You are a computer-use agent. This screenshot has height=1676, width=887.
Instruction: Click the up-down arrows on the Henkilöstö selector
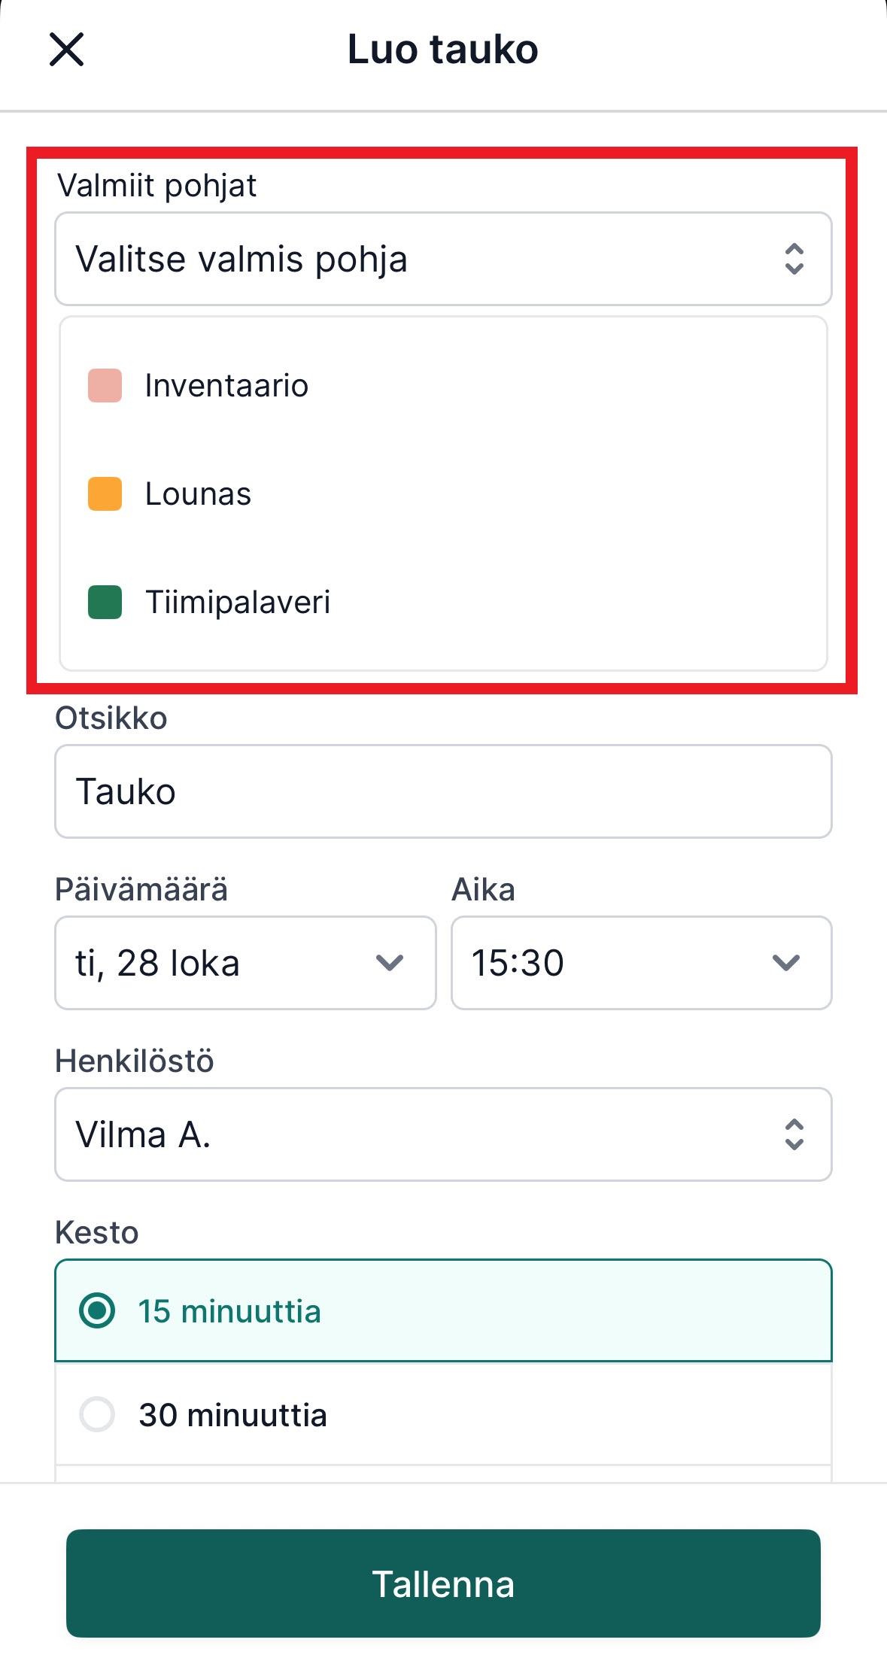(796, 1134)
